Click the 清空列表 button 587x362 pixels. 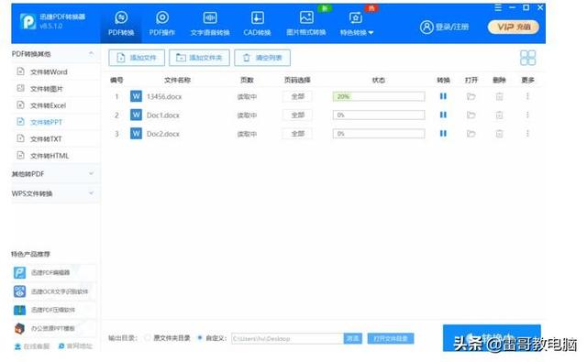(x=262, y=58)
